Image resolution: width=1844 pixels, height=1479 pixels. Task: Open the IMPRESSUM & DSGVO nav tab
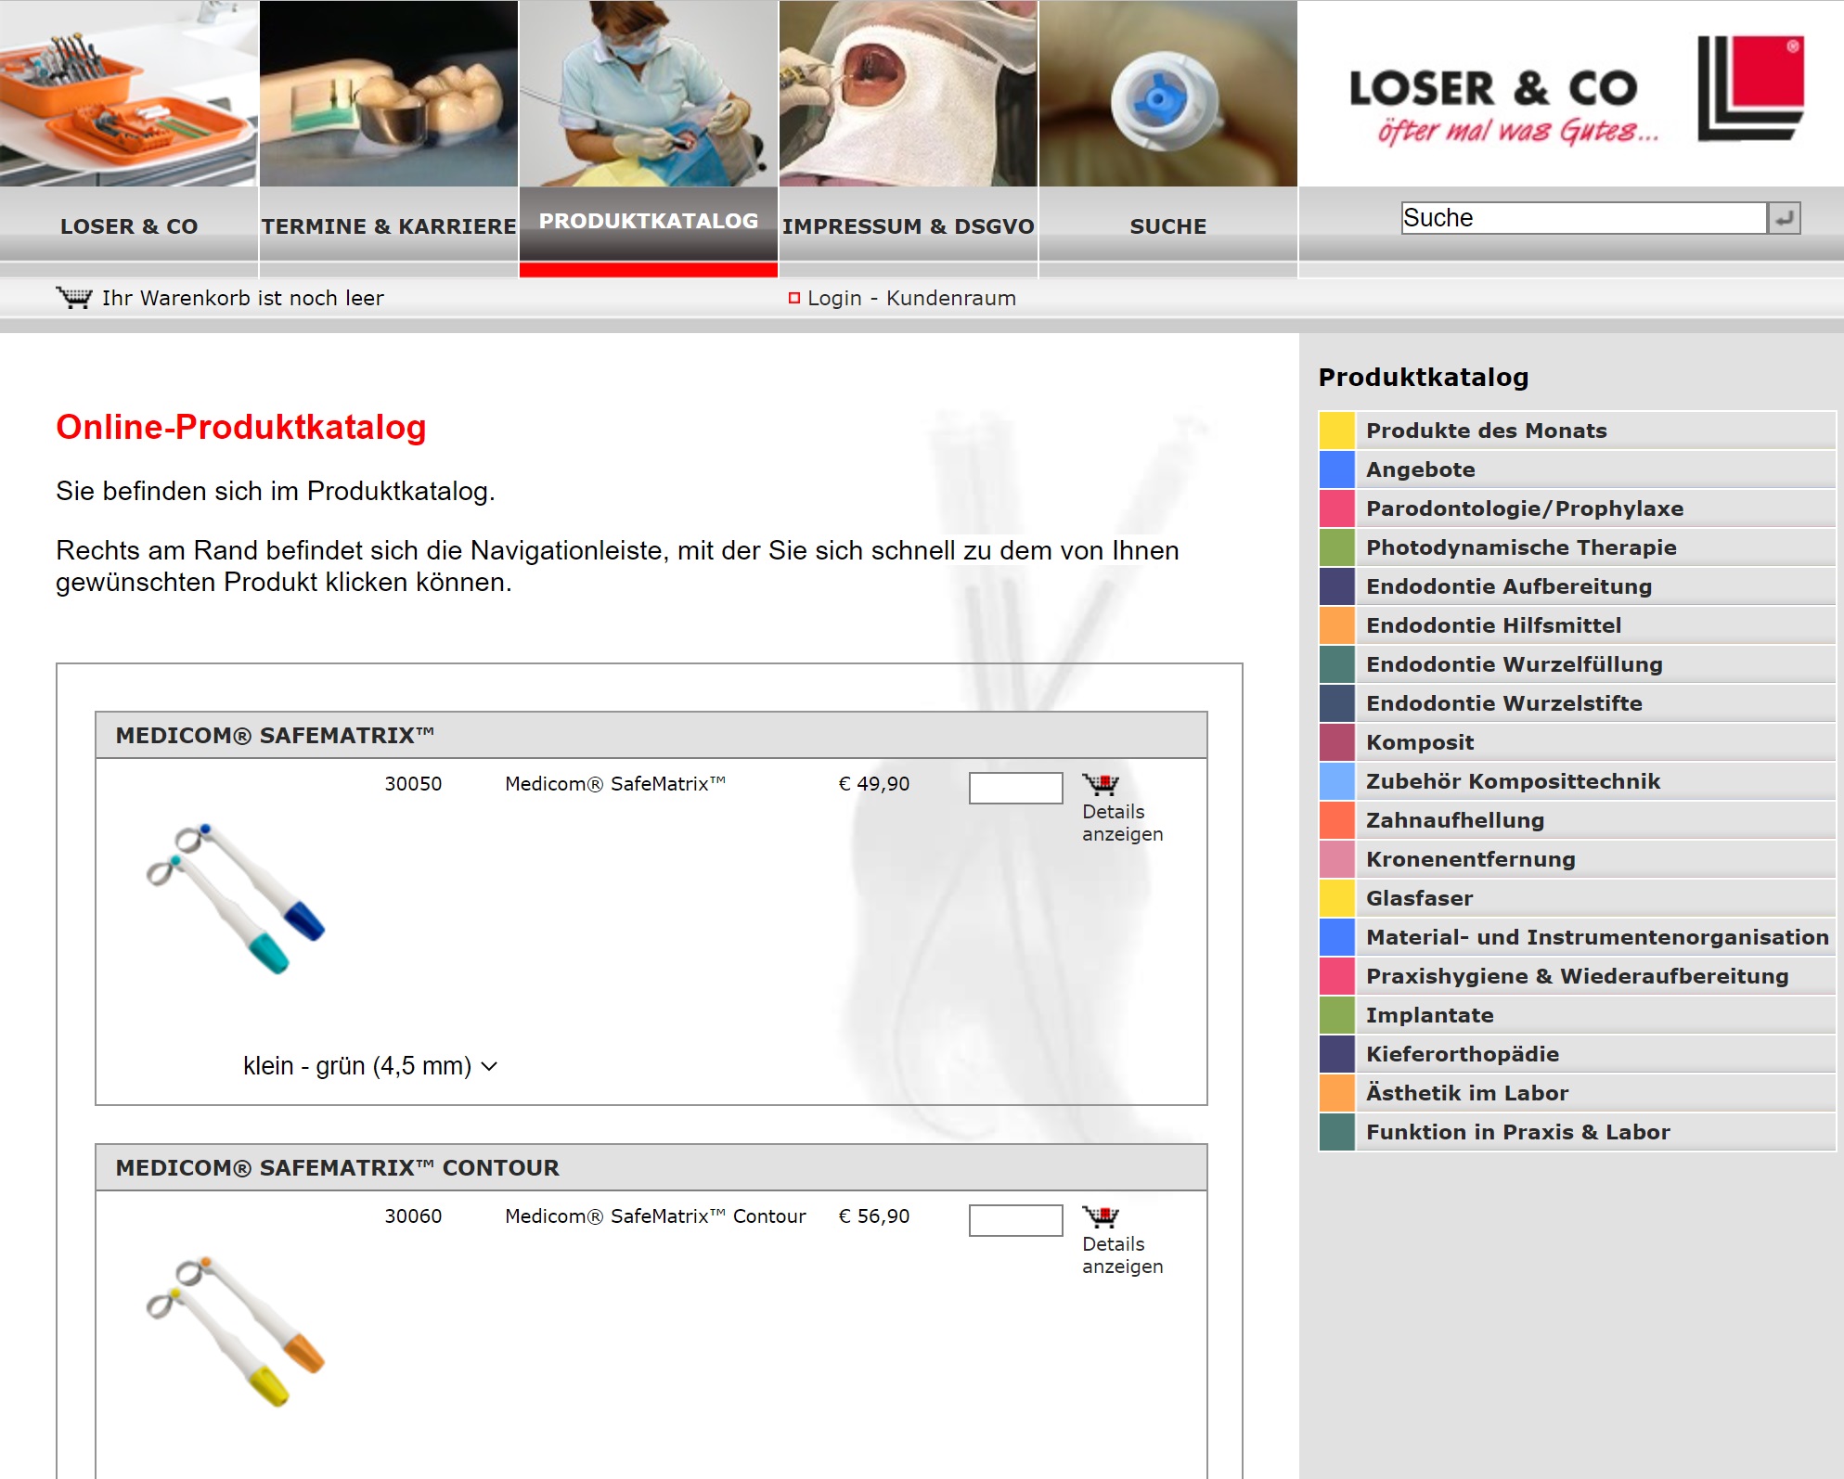click(909, 226)
